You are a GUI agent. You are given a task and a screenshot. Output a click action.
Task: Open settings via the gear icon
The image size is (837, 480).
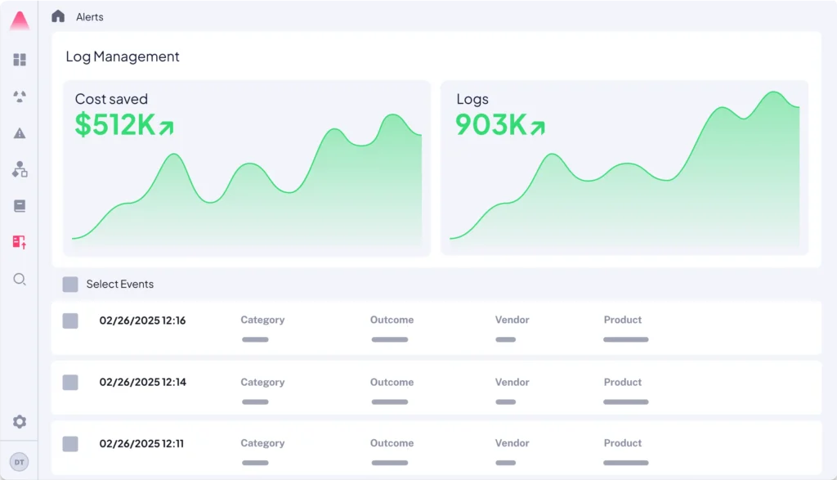[20, 422]
